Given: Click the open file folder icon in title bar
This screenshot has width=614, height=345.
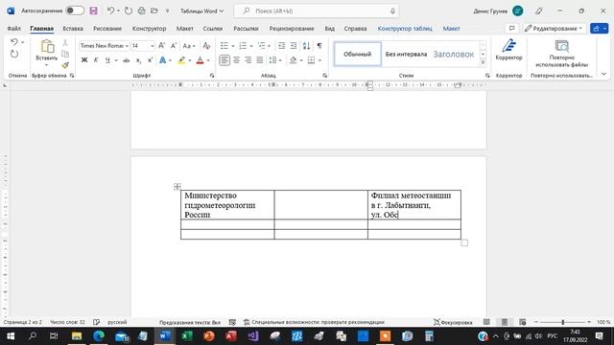Looking at the screenshot, I should click(x=154, y=11).
